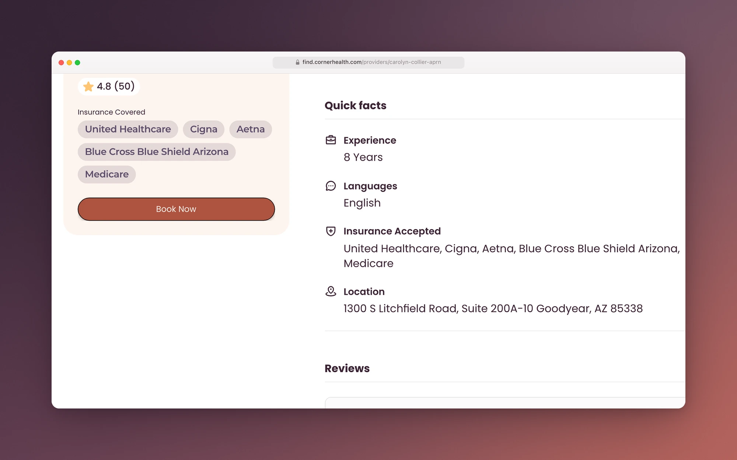Select the Blue Cross Blue Shield Arizona tag

point(157,152)
